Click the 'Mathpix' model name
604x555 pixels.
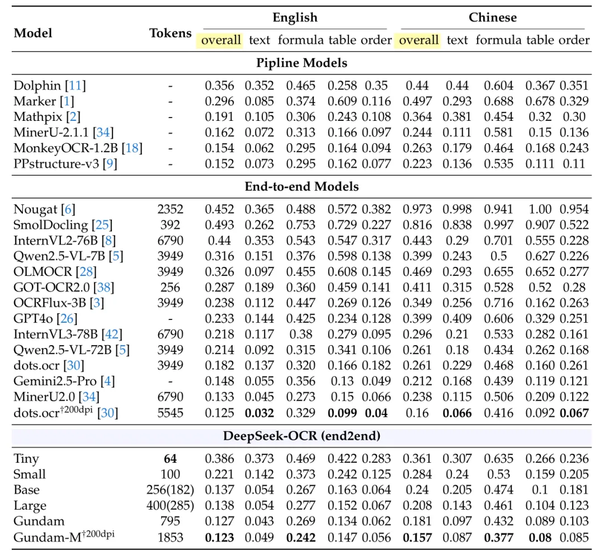click(38, 117)
